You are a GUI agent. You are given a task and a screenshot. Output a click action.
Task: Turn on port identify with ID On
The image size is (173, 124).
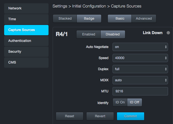[120, 102]
